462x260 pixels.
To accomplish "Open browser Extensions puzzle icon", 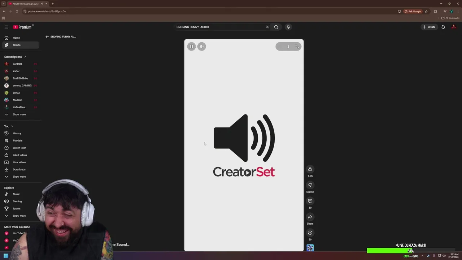I will (x=436, y=11).
